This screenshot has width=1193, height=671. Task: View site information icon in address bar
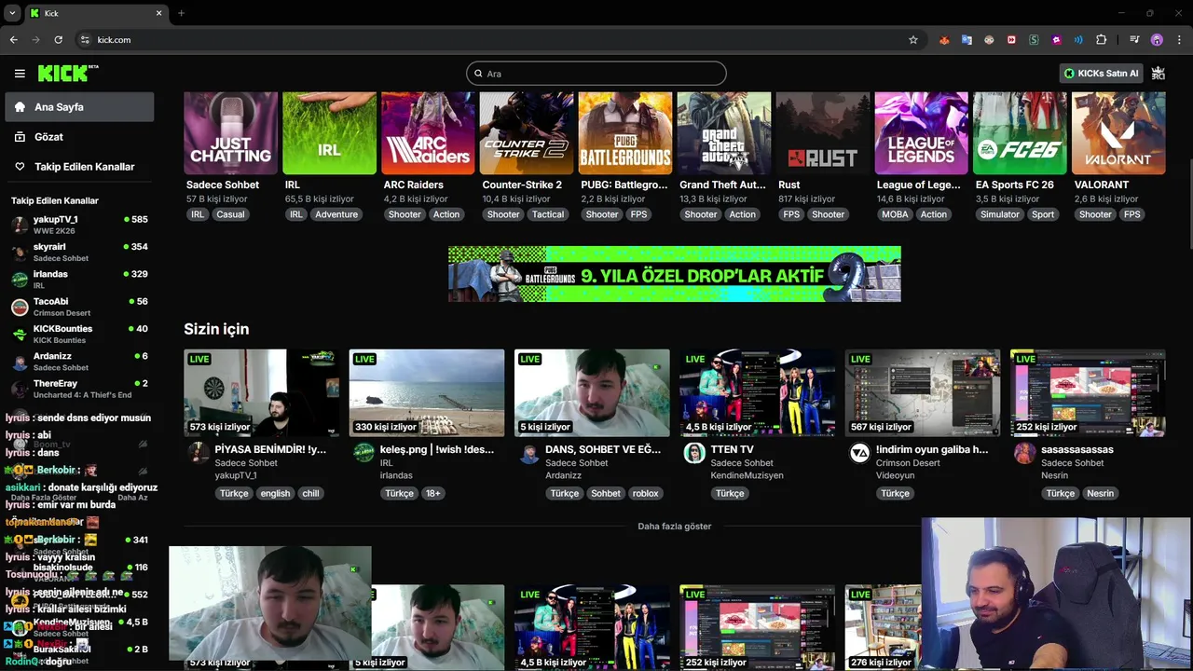85,40
